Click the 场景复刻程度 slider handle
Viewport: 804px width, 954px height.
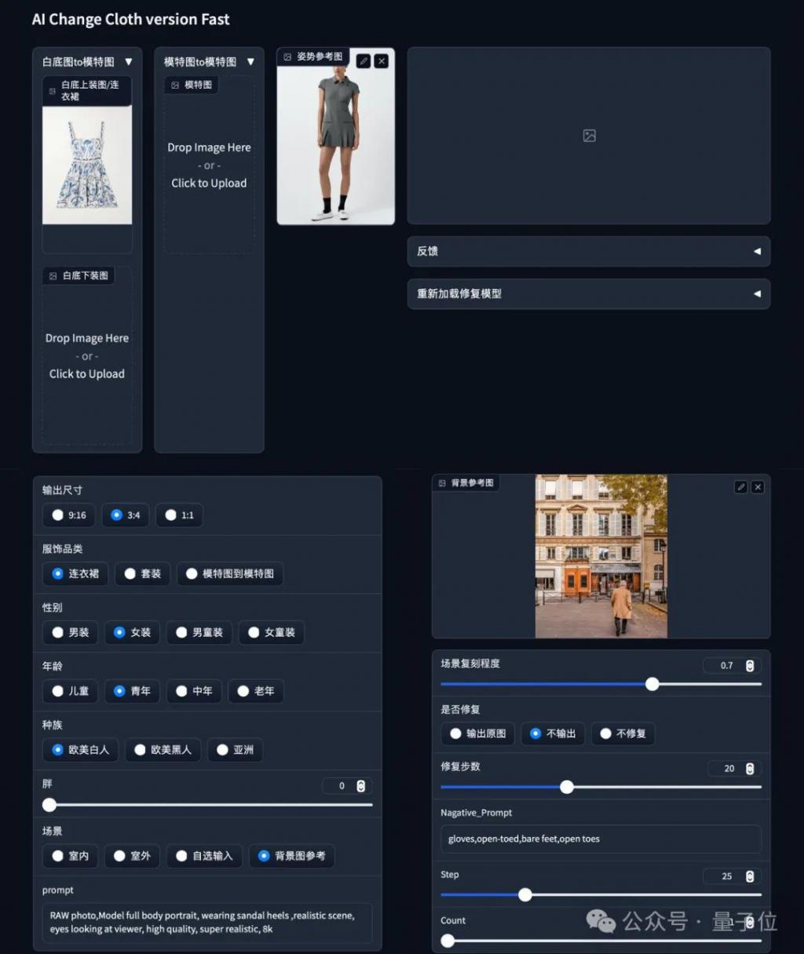click(x=652, y=684)
